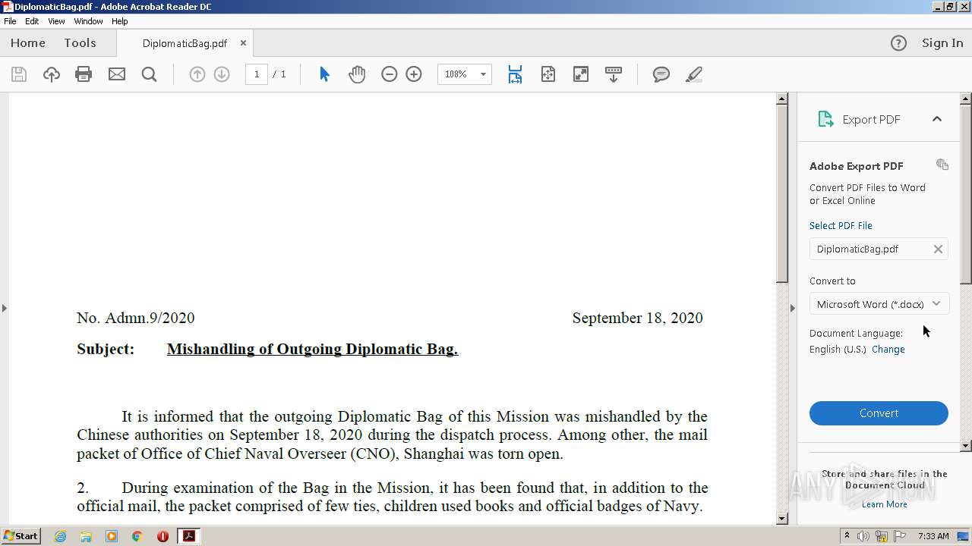Activate the selection arrow tool

(325, 74)
